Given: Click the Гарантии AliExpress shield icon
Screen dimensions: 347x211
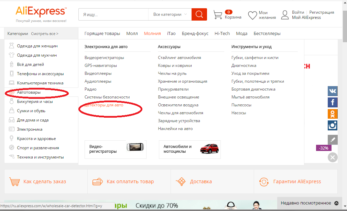Looking at the screenshot, I should [264, 182].
